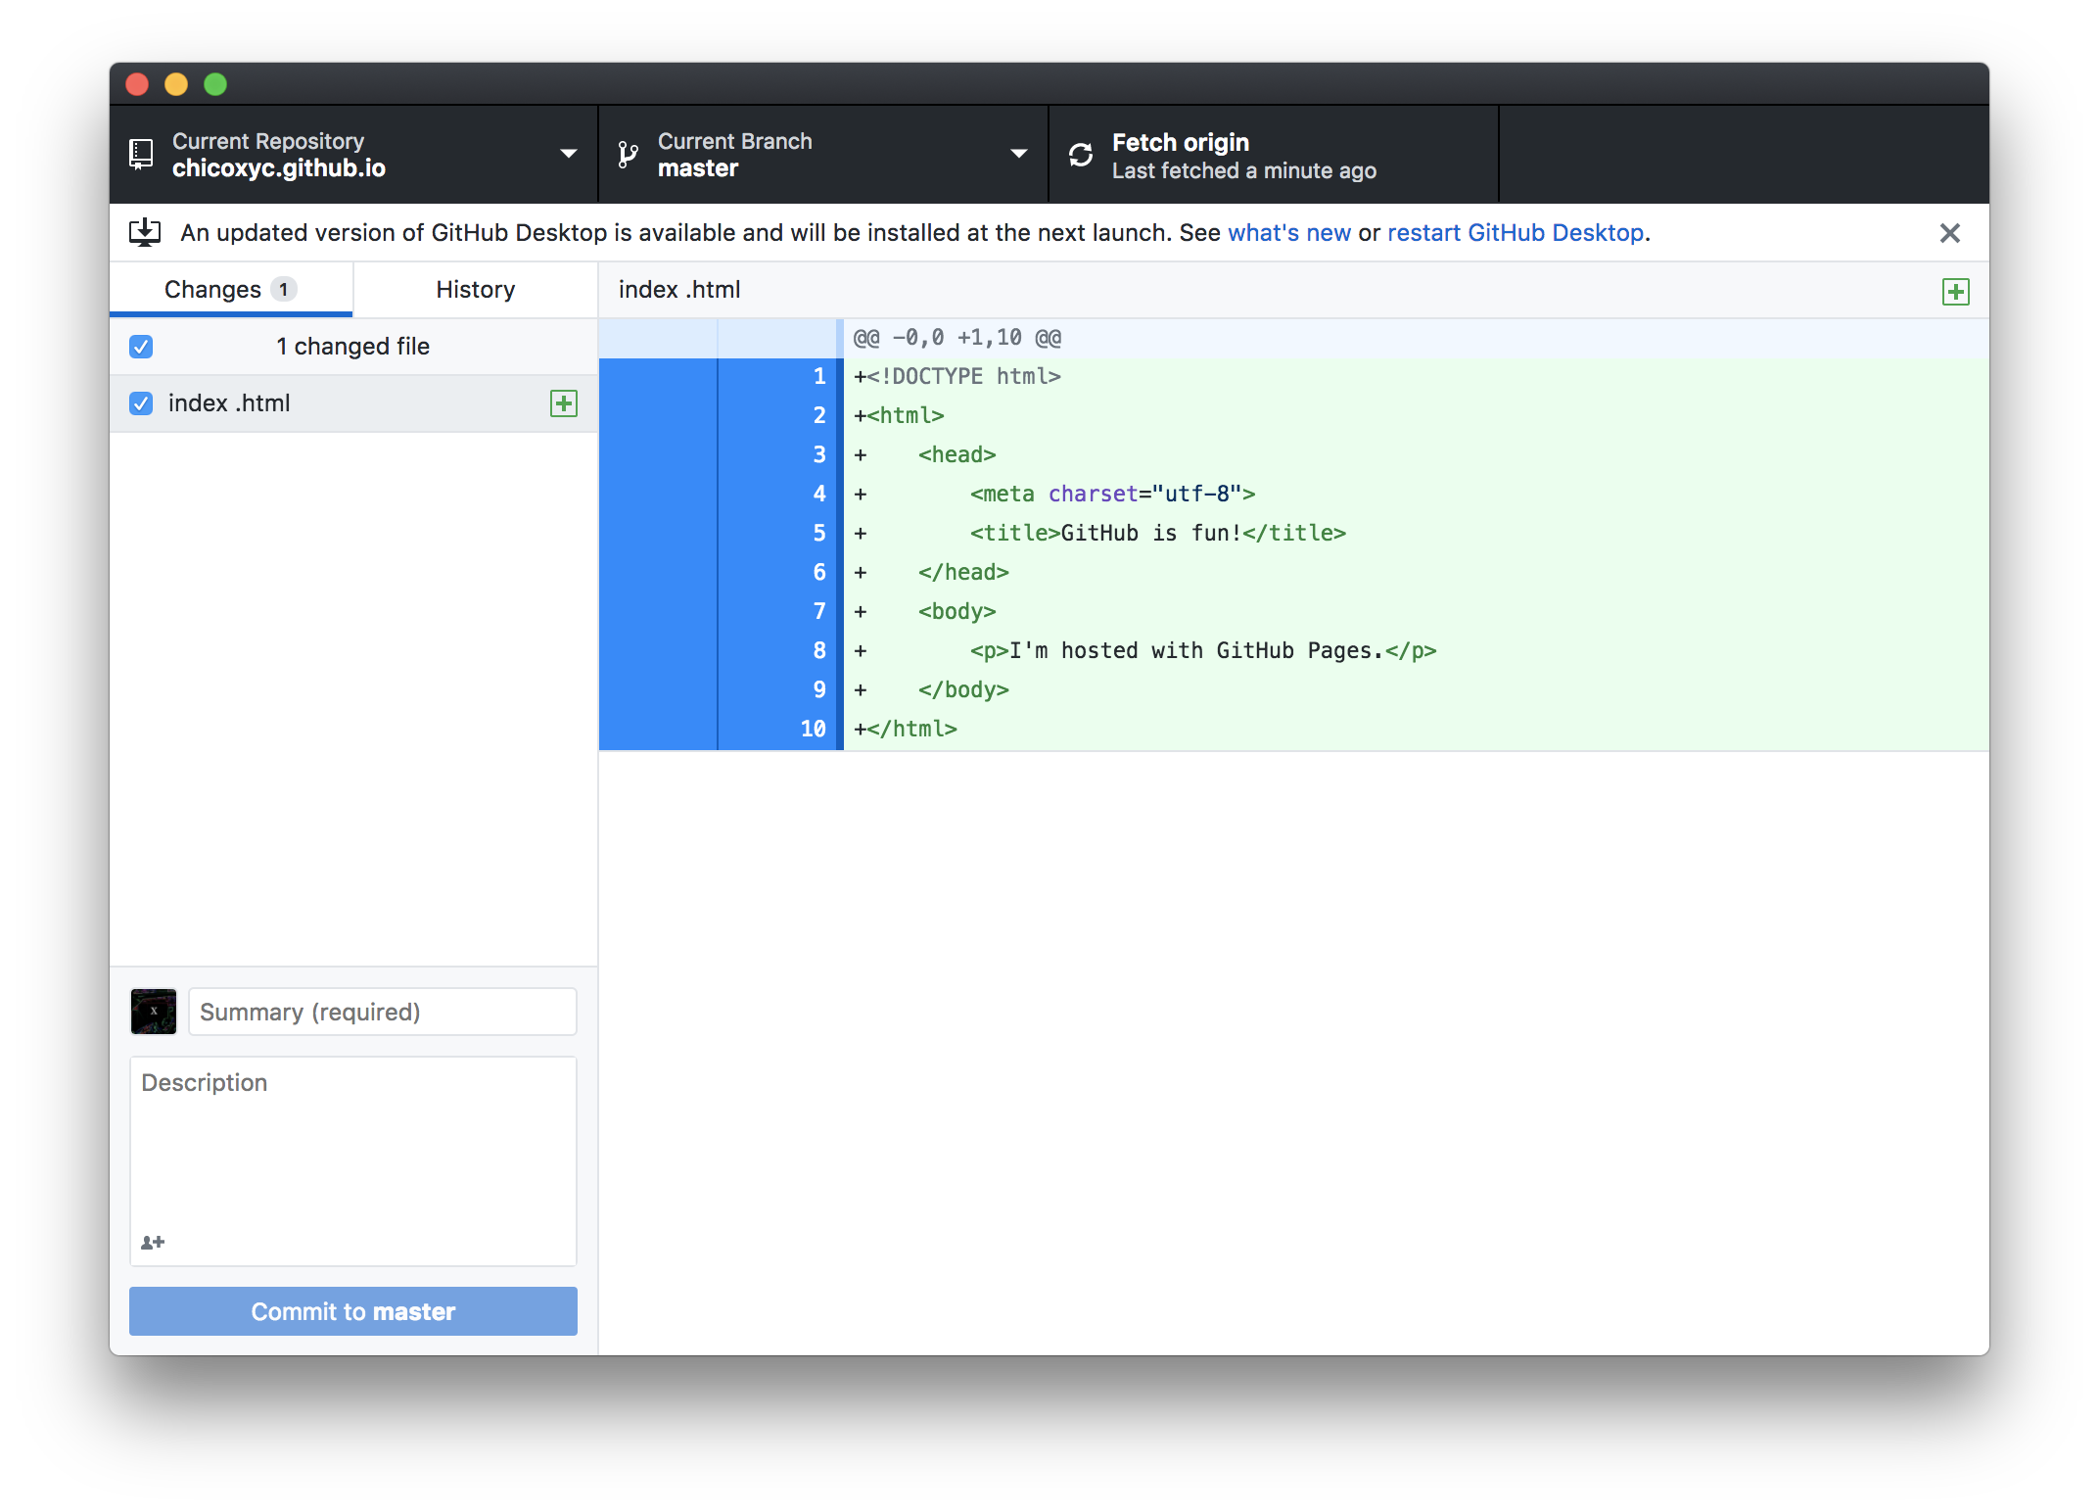Click the user avatar beside Summary field
The image size is (2099, 1512).
point(154,1012)
